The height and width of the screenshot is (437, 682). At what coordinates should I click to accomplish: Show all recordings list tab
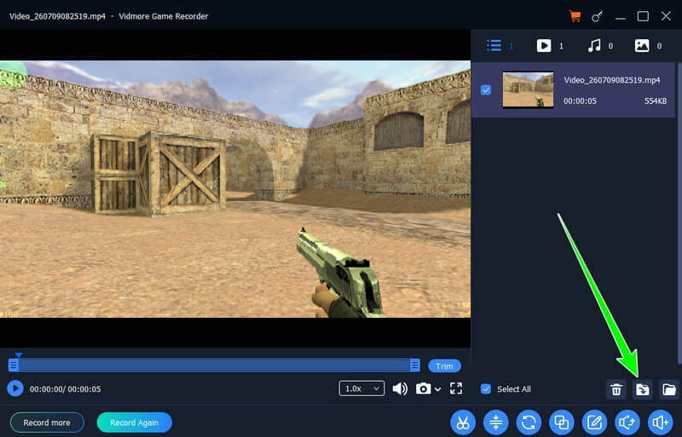point(494,46)
